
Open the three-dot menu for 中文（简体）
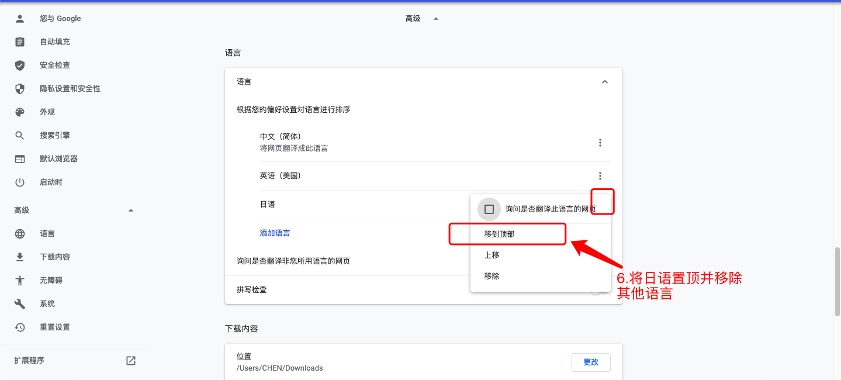(600, 142)
